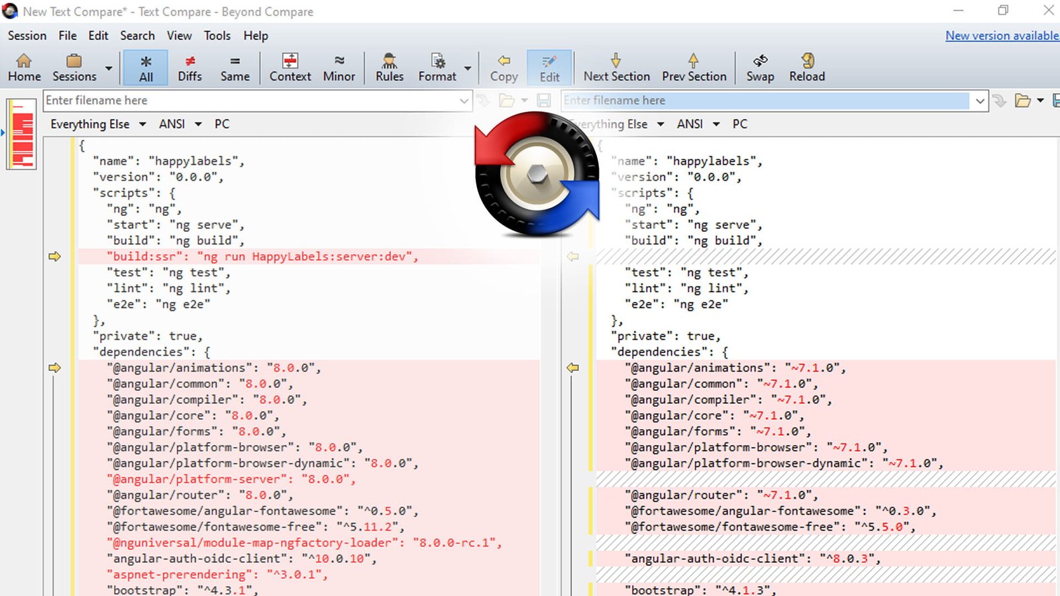Toggle Minor differences display
The height and width of the screenshot is (596, 1060).
tap(339, 68)
